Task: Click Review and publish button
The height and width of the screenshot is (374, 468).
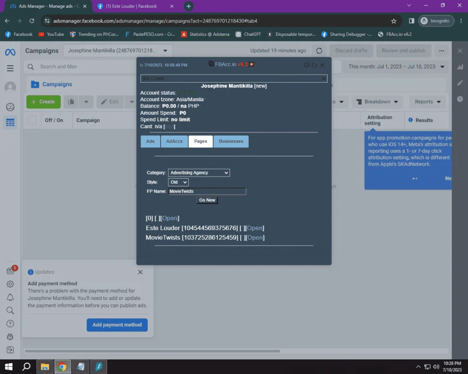Action: (x=404, y=51)
